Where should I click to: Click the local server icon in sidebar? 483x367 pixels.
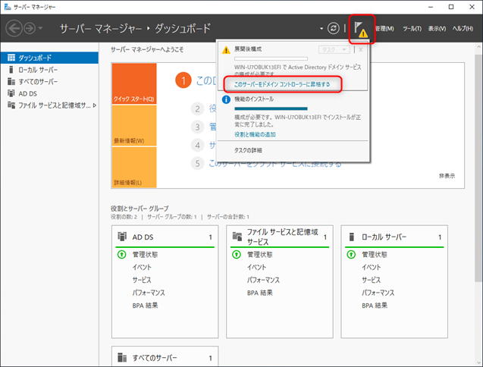11,70
